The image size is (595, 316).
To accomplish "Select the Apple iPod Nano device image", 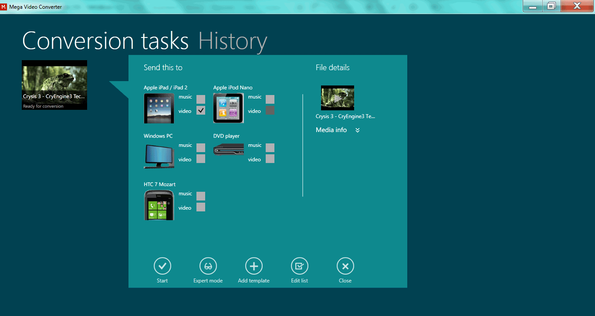I will [x=229, y=108].
